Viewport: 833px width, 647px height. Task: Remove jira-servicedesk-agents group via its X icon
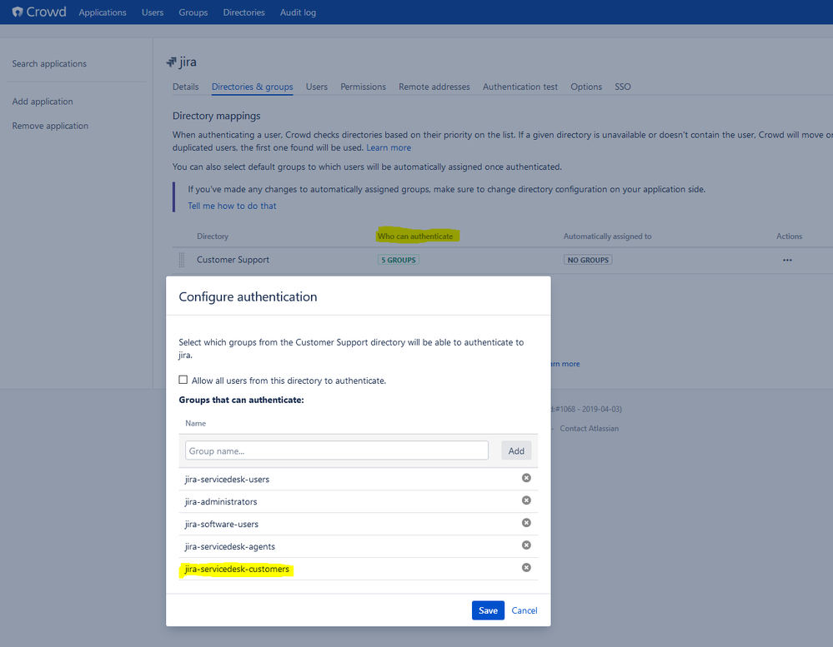pos(526,545)
